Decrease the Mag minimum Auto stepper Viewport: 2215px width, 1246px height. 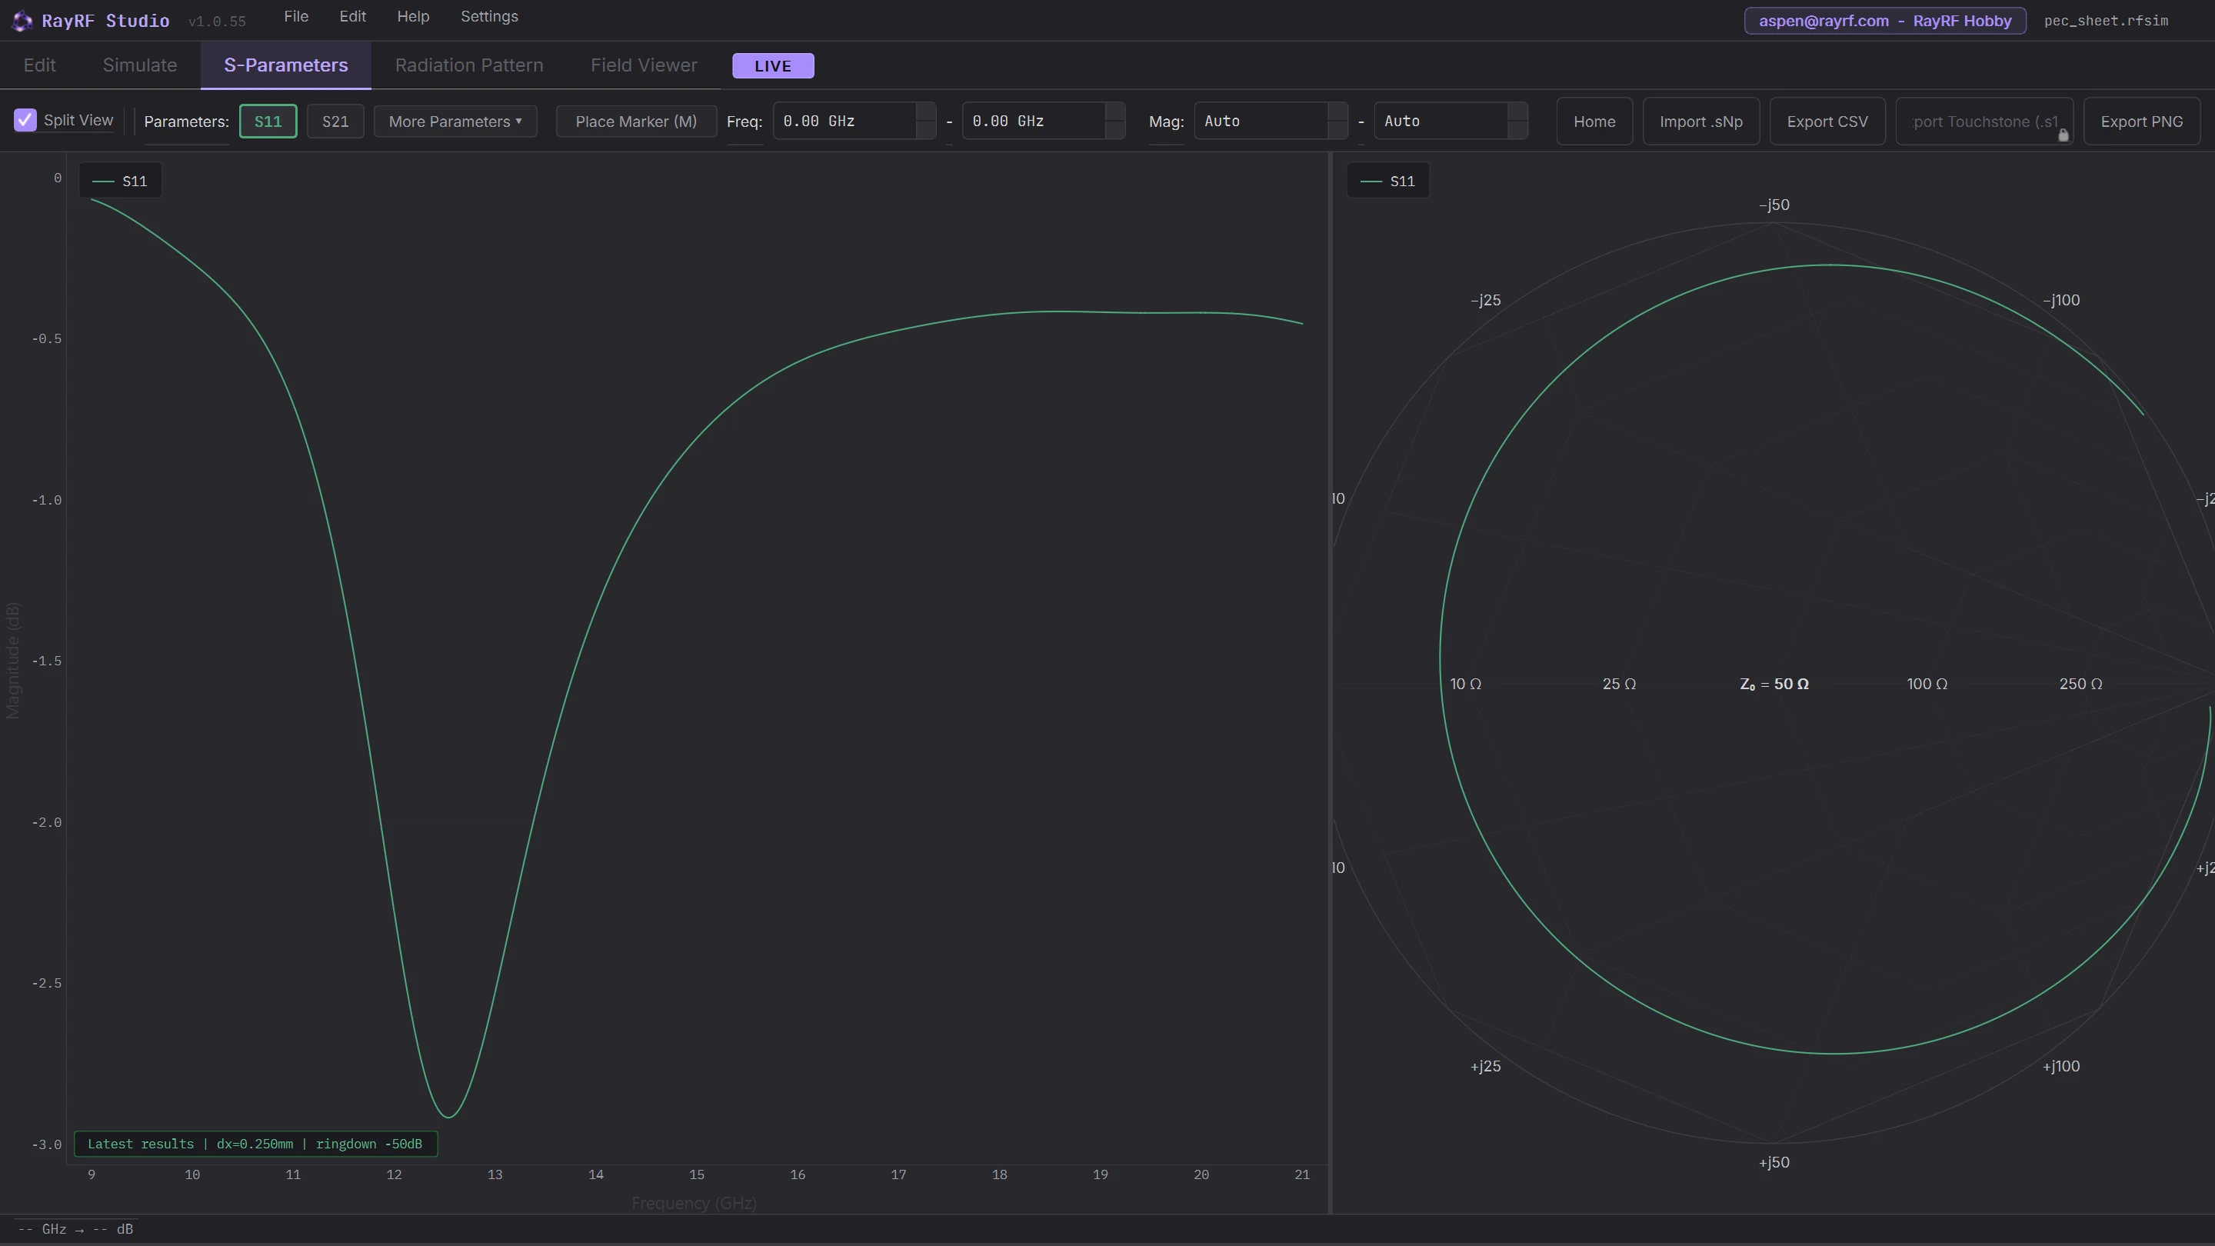tap(1338, 130)
